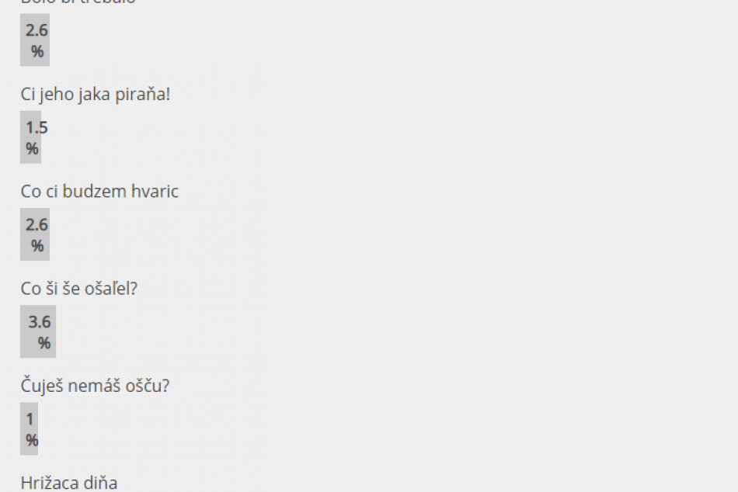Click the 3.6 value in the result bar
Viewport: 738px width, 492px height.
[x=40, y=322]
